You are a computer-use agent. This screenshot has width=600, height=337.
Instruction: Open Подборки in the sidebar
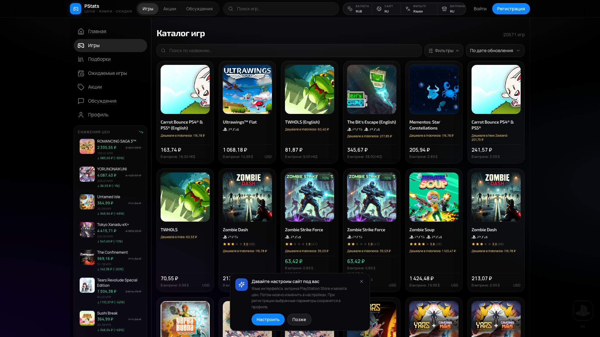(110, 59)
